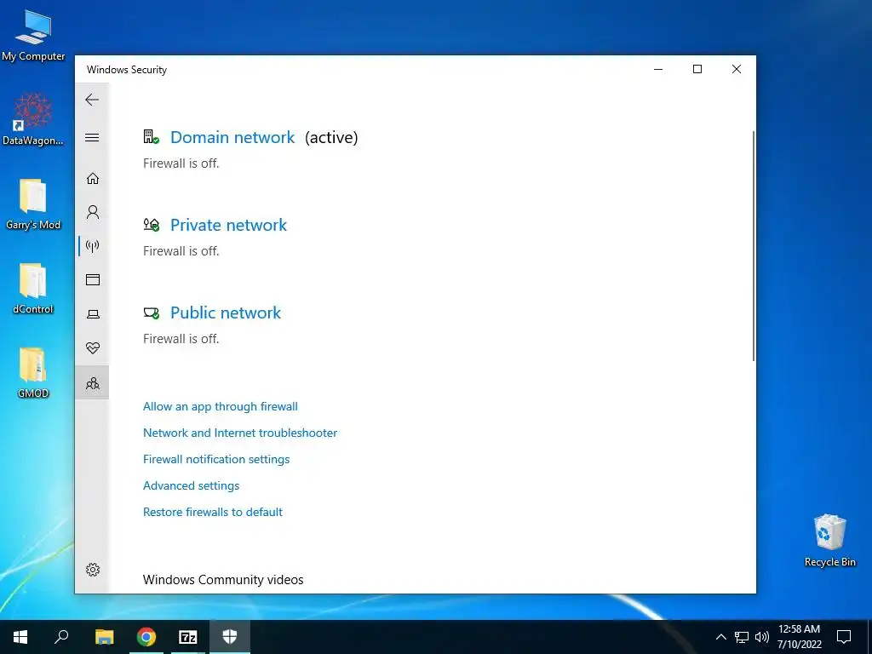Show hidden system tray icons
Viewport: 872px width, 654px height.
(720, 637)
